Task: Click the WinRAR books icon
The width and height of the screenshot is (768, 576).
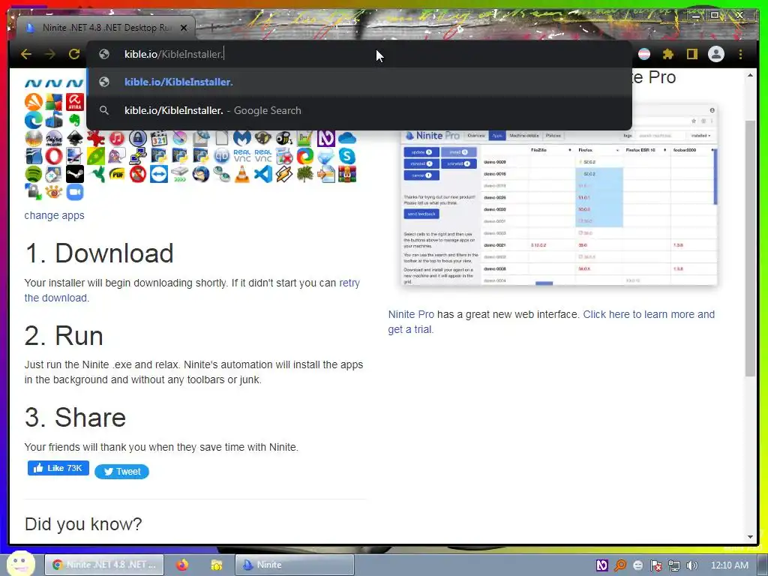Action: (346, 174)
